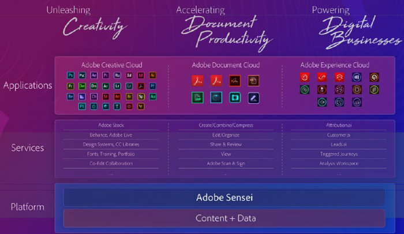The image size is (404, 234).
Task: Open the Premiere Rush (Ru) icon
Action: [117, 76]
